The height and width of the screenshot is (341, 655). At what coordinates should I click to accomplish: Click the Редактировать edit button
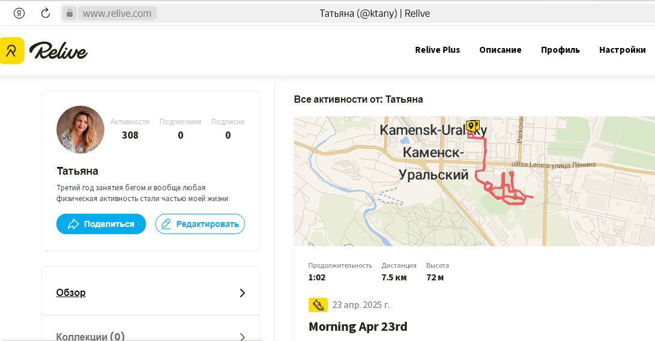coord(200,224)
